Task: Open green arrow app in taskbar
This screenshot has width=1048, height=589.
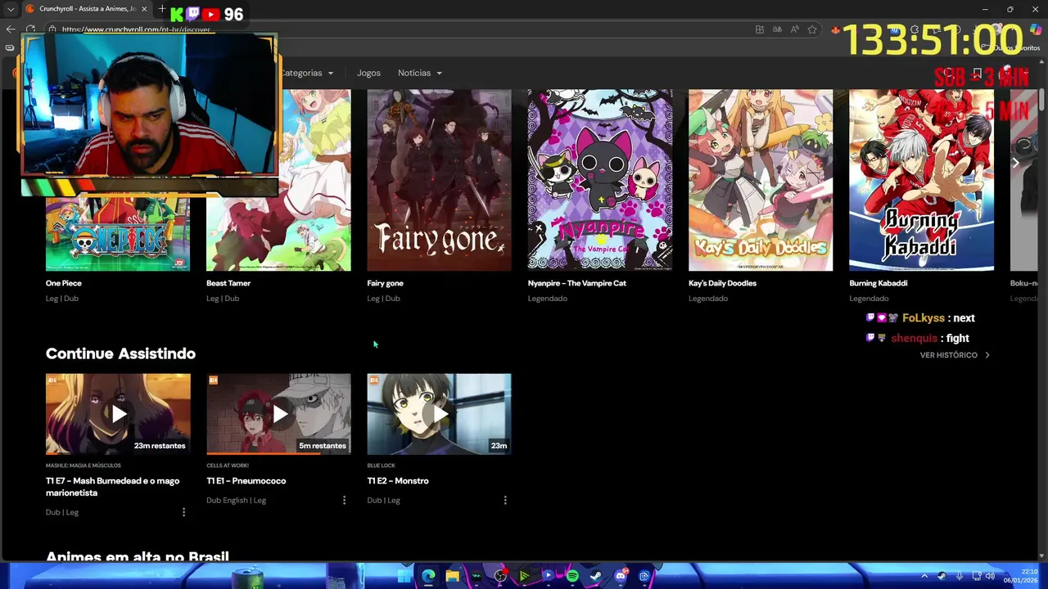Action: pos(524,576)
